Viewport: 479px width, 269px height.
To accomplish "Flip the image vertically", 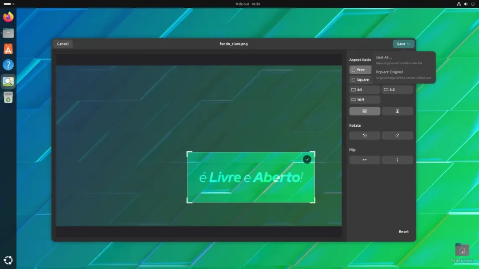I will click(x=397, y=160).
